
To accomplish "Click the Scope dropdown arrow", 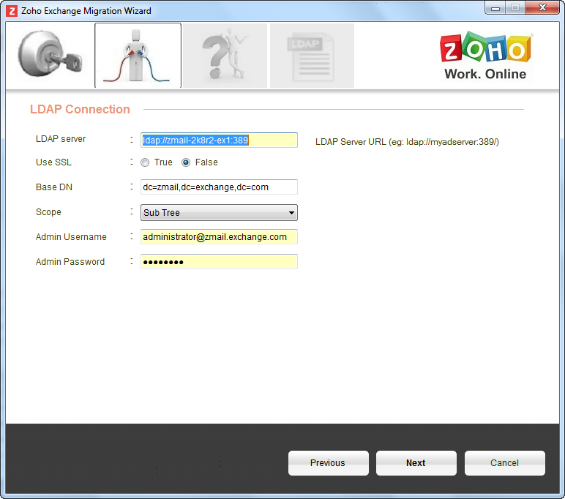I will (x=291, y=213).
